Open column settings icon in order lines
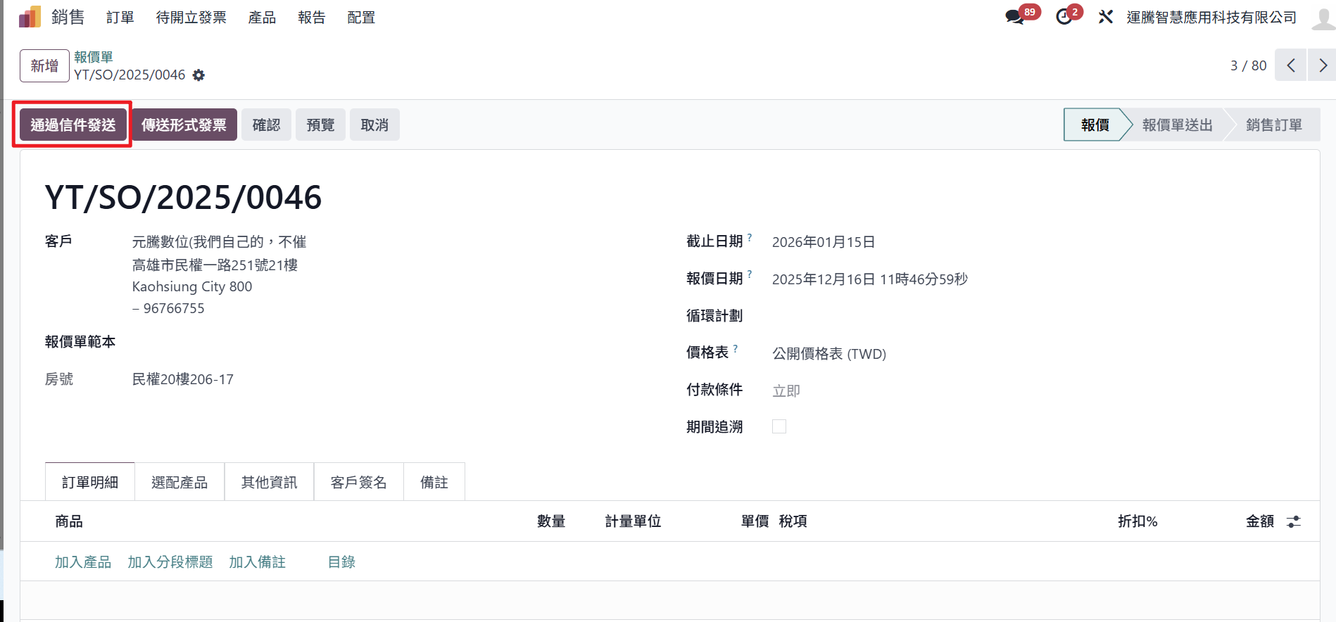The image size is (1336, 622). coord(1293,521)
